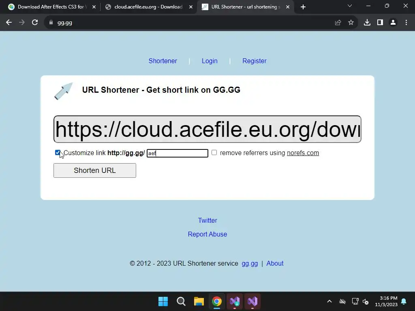Image resolution: width=415 pixels, height=311 pixels.
Task: Uncheck the Customize link checkbox
Action: (58, 153)
